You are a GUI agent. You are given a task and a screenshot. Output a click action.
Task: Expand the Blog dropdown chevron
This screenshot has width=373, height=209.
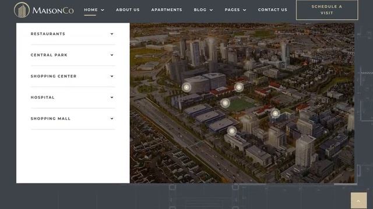pyautogui.click(x=211, y=10)
